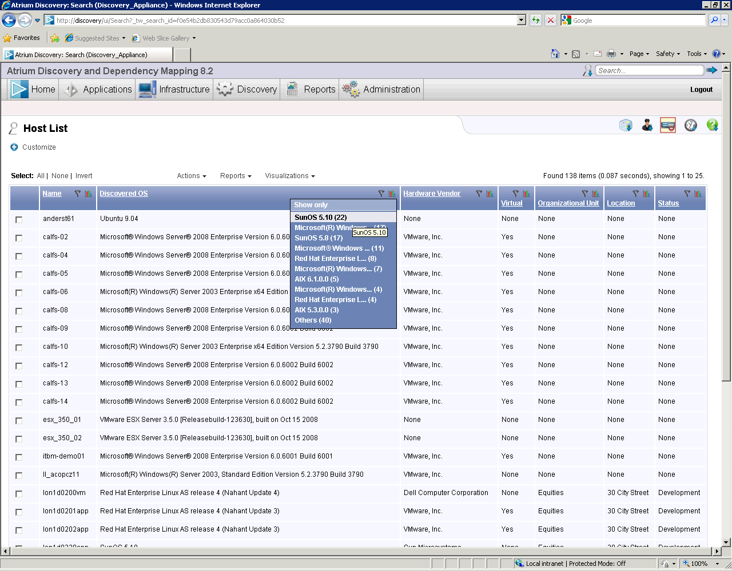Click the red-highlighted card icon
Image resolution: width=732 pixels, height=571 pixels.
[x=668, y=125]
